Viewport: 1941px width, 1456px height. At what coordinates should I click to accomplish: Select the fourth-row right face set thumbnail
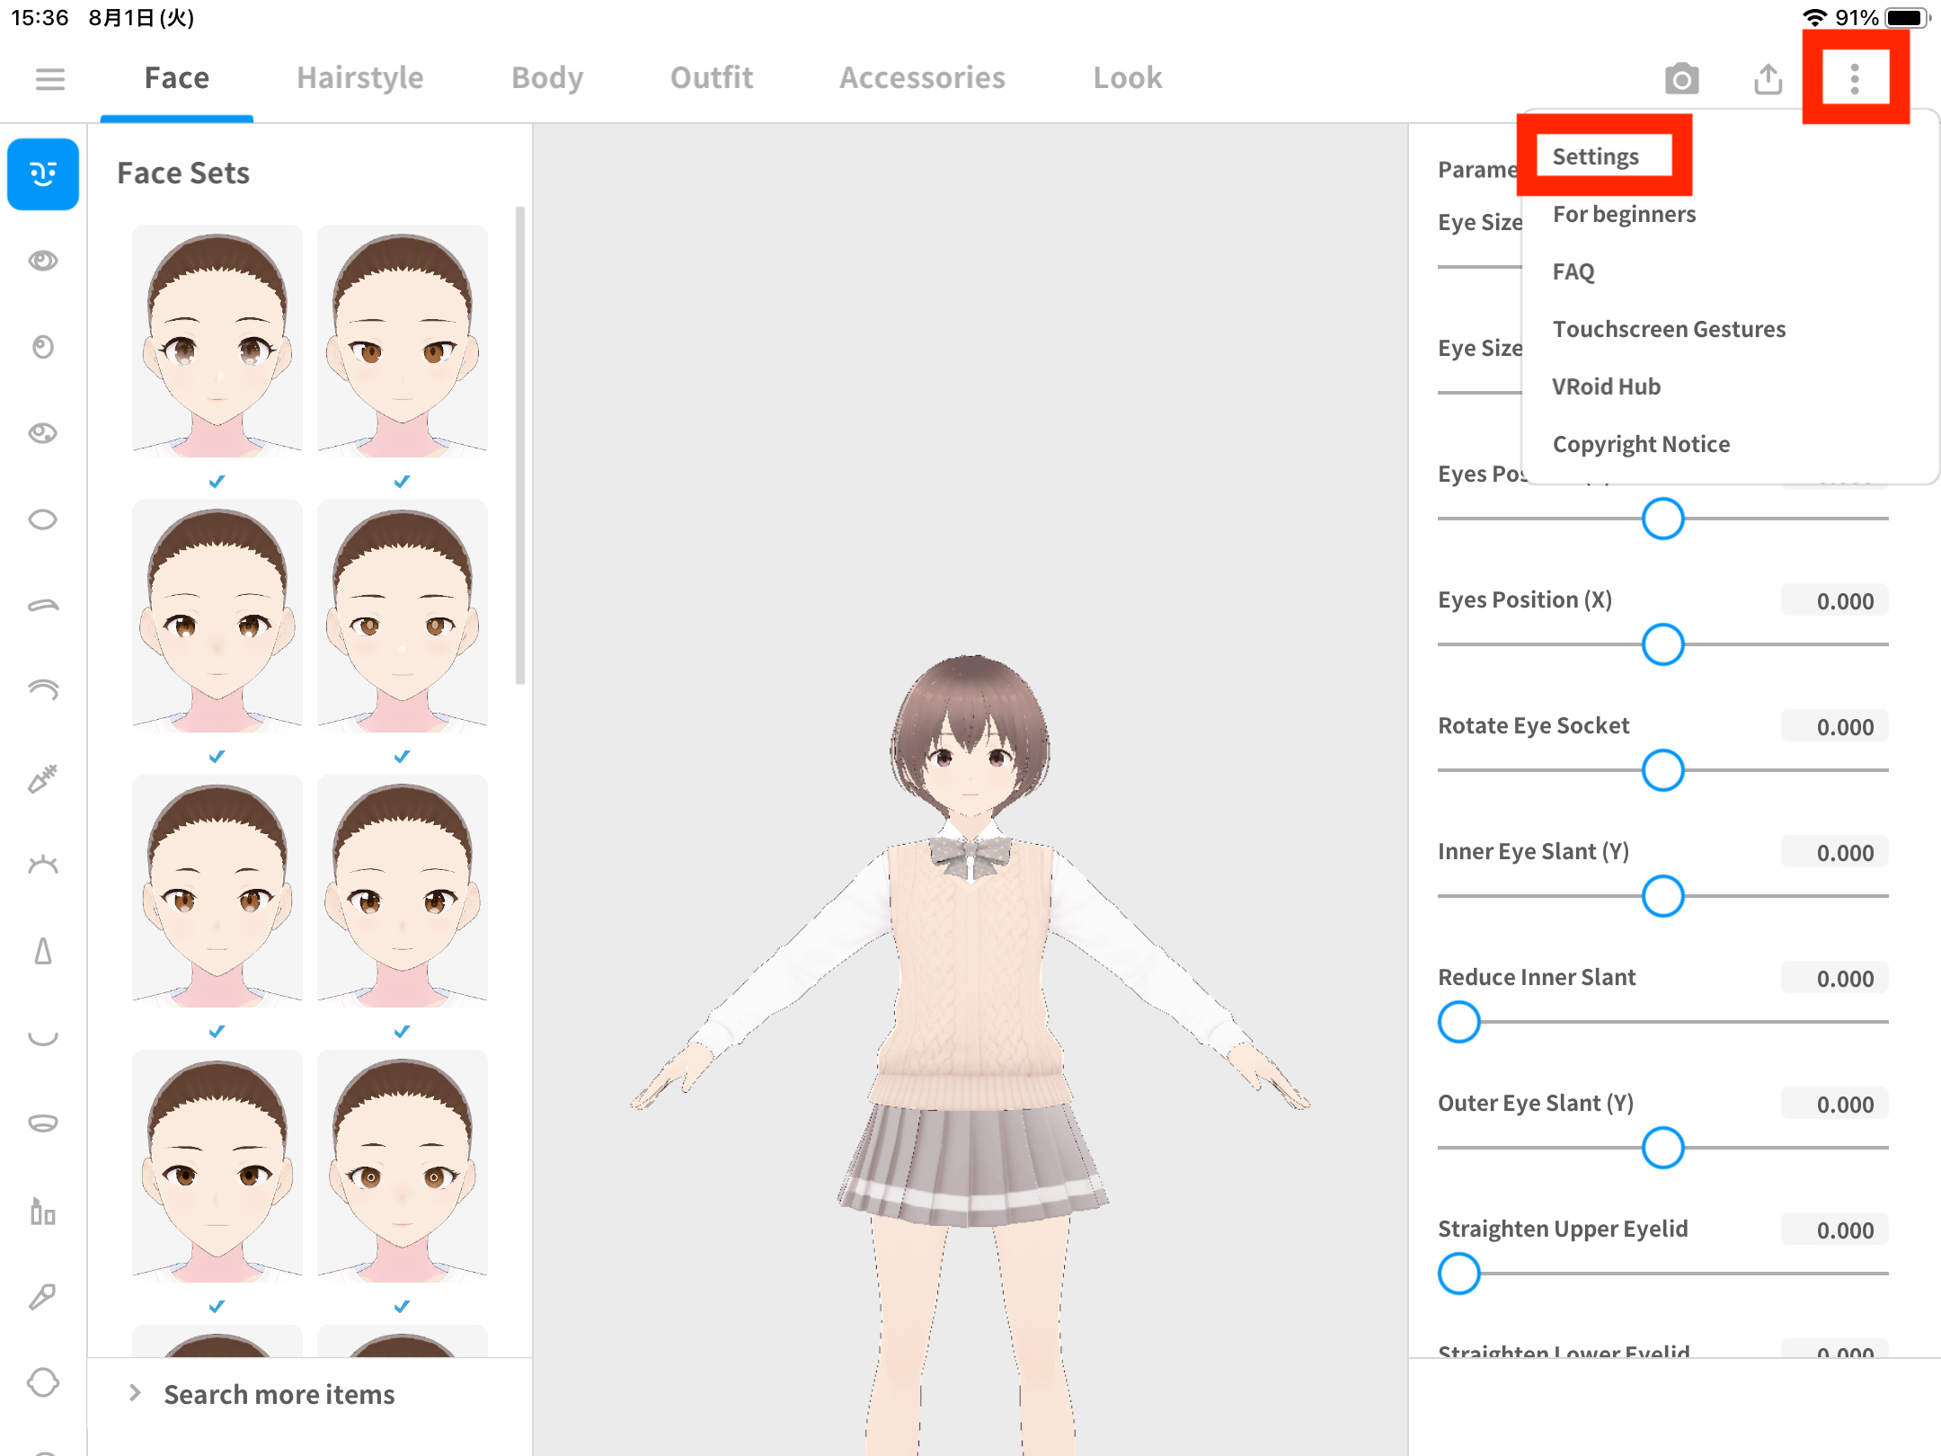pyautogui.click(x=403, y=1166)
